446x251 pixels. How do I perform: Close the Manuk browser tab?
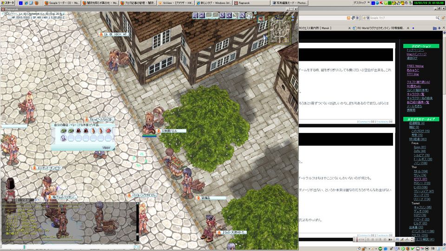tap(349, 28)
